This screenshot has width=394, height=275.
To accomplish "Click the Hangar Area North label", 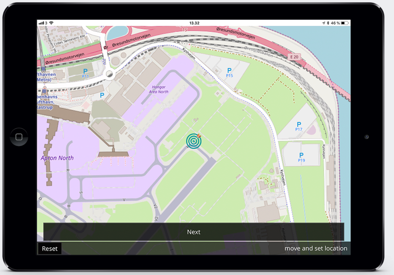I will tap(158, 89).
